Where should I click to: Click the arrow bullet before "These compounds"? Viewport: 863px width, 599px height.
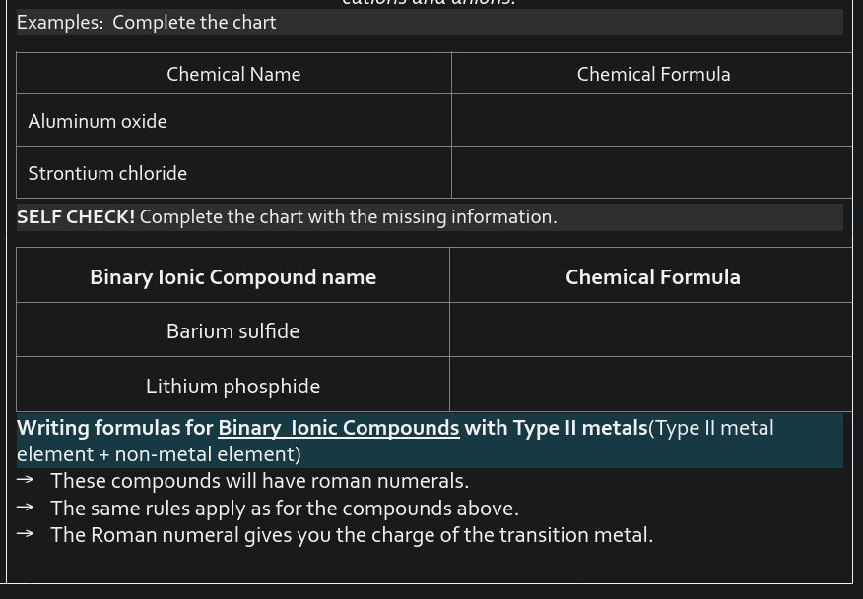tap(26, 480)
